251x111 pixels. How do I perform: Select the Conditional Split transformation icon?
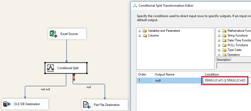click(51, 68)
